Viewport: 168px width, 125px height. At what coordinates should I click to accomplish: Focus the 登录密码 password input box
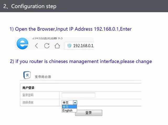(78, 95)
